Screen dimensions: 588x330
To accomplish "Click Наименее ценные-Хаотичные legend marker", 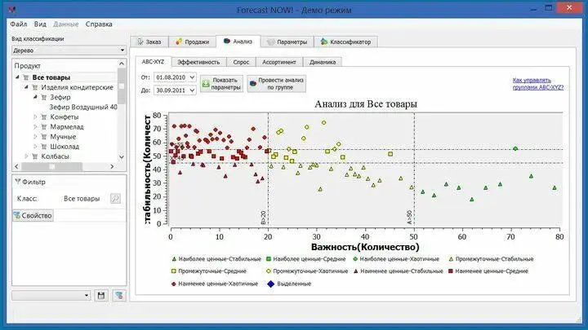I will click(174, 284).
